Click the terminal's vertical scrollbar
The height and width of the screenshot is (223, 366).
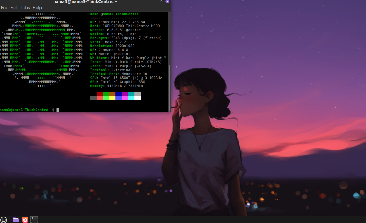(x=170, y=88)
